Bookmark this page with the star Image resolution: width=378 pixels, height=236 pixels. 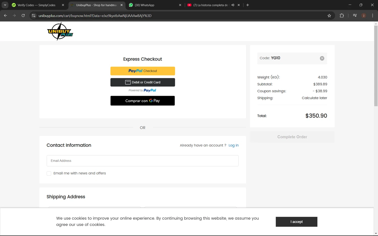pyautogui.click(x=329, y=16)
